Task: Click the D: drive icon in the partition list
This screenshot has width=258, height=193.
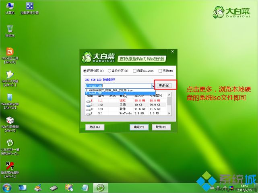Action: (x=89, y=110)
